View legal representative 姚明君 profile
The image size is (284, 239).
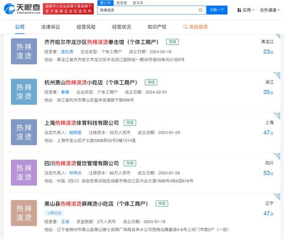click(75, 132)
